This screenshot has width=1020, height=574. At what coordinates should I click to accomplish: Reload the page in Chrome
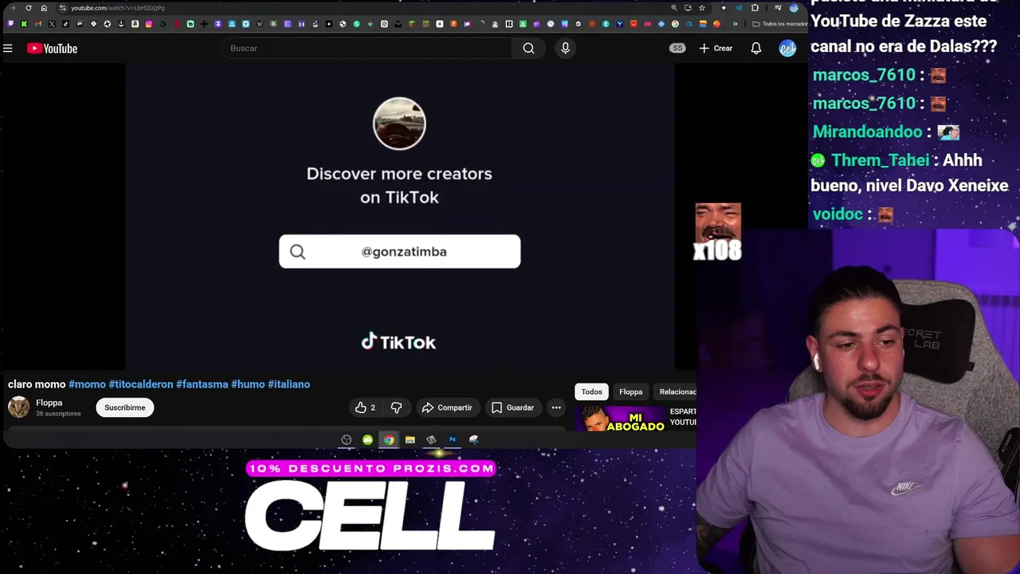click(x=29, y=8)
